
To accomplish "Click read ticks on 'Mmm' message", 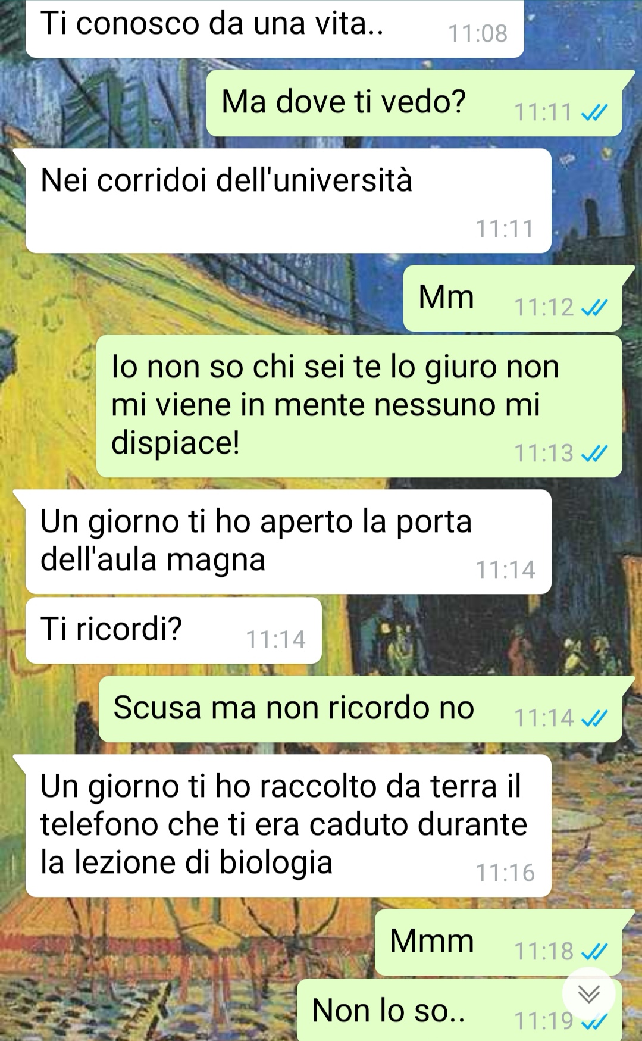I will coord(594,951).
